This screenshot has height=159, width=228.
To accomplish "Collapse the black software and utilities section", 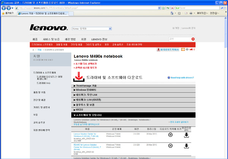I will coord(133,115).
